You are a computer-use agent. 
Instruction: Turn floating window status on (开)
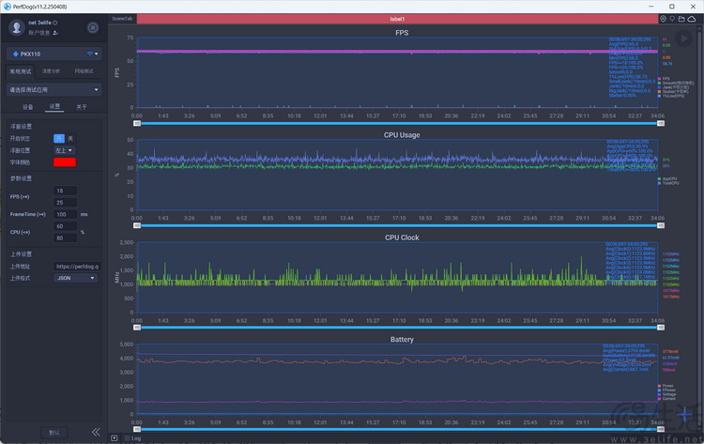coord(59,138)
